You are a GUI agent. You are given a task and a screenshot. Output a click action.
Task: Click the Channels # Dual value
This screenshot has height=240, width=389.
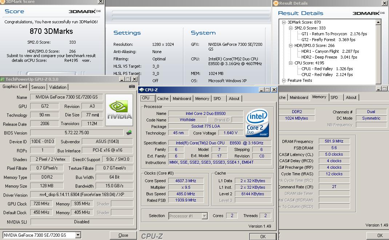[371, 112]
